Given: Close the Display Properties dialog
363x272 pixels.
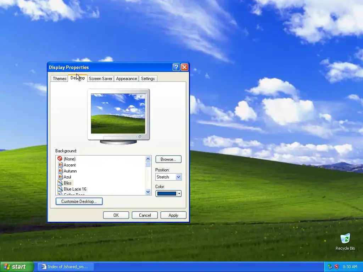Looking at the screenshot, I should click(184, 67).
